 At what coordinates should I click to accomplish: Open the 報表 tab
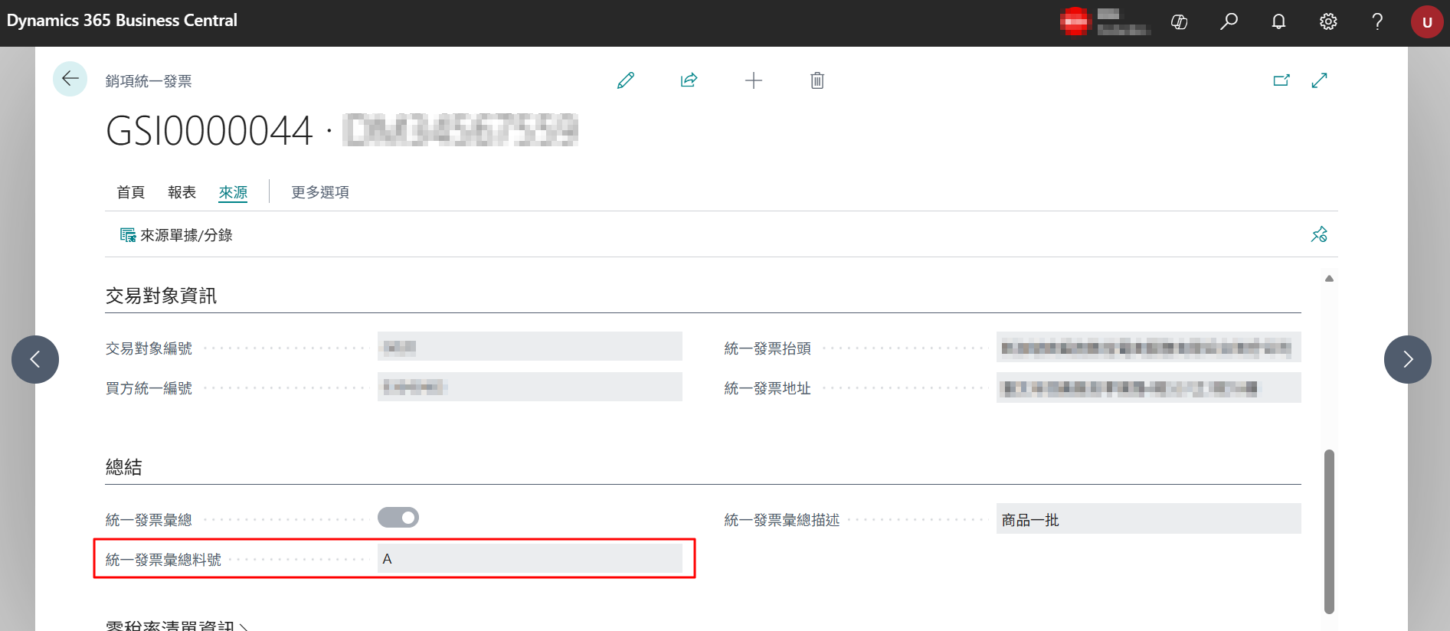coord(182,192)
